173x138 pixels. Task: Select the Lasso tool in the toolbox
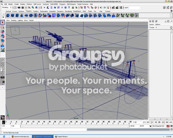click(3, 27)
